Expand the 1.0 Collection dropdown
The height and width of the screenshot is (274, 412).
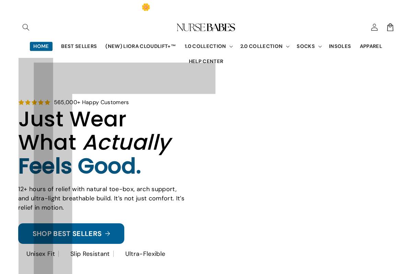[x=208, y=46]
